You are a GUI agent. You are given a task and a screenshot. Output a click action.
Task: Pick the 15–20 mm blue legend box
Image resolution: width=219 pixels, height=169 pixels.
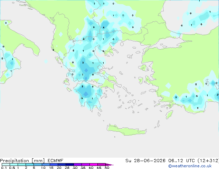coord(54,165)
